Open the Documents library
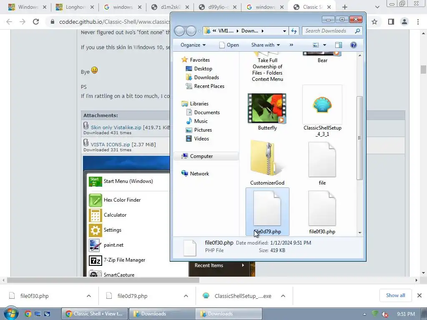427x320 pixels. click(x=207, y=112)
